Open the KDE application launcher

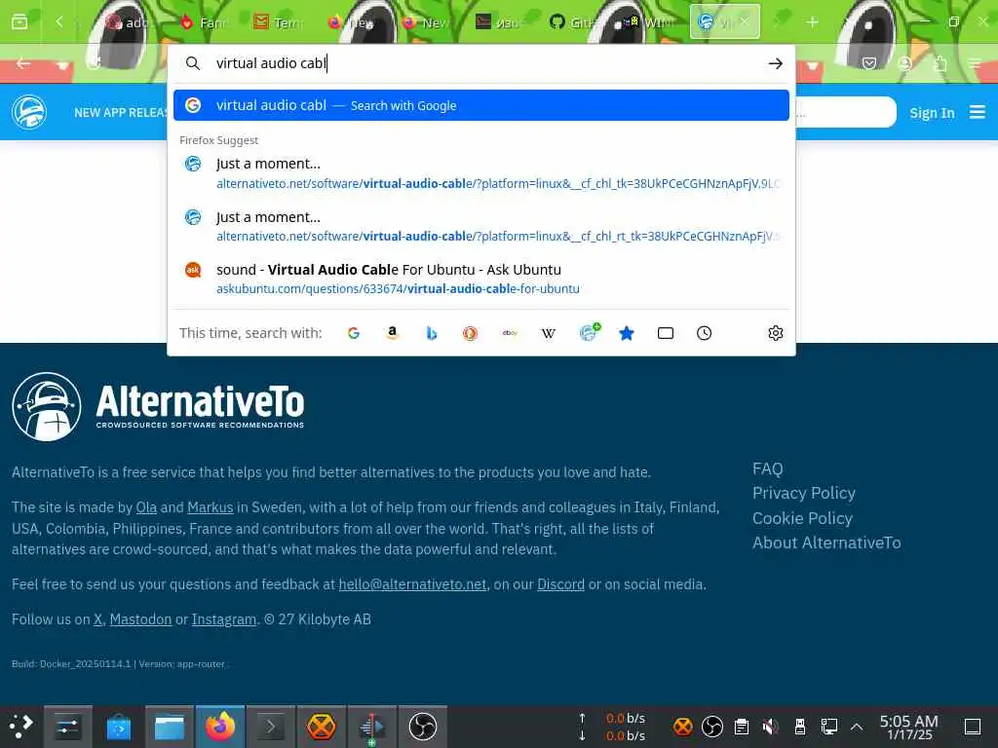pyautogui.click(x=19, y=727)
